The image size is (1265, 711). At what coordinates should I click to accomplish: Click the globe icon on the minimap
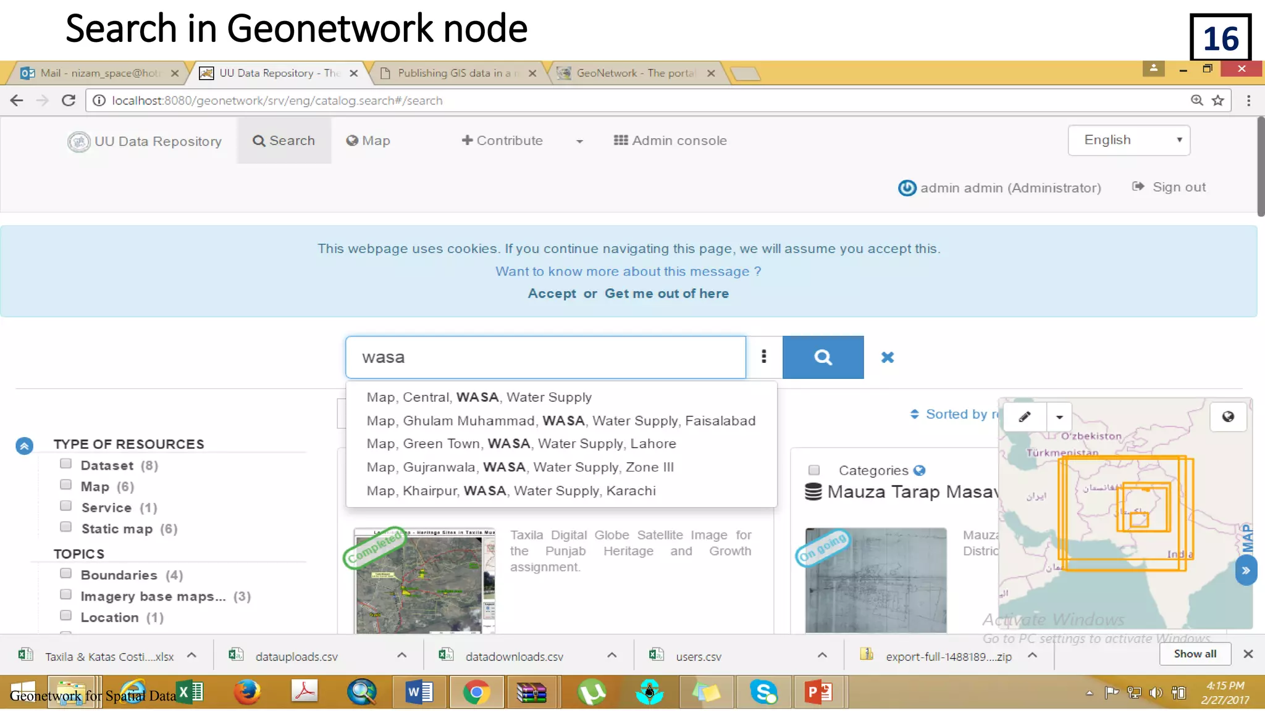[1228, 417]
